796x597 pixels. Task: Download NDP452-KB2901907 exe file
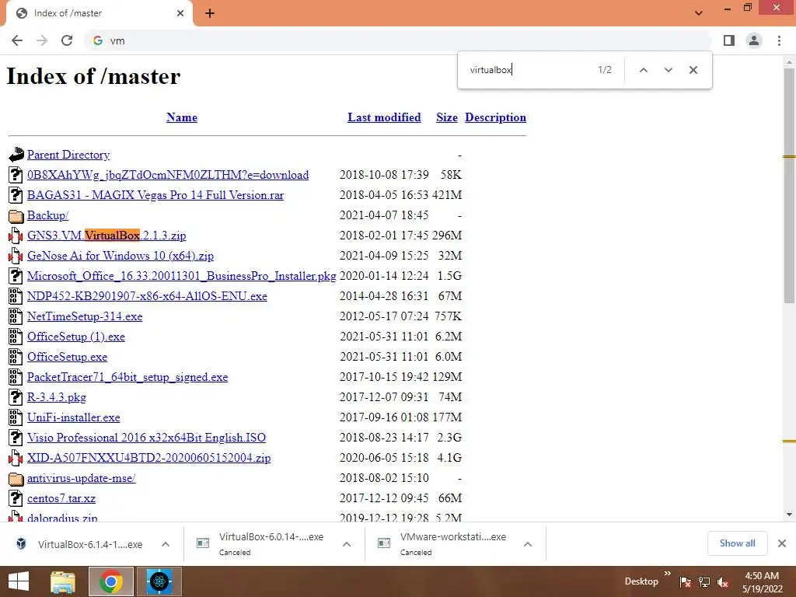pos(147,296)
